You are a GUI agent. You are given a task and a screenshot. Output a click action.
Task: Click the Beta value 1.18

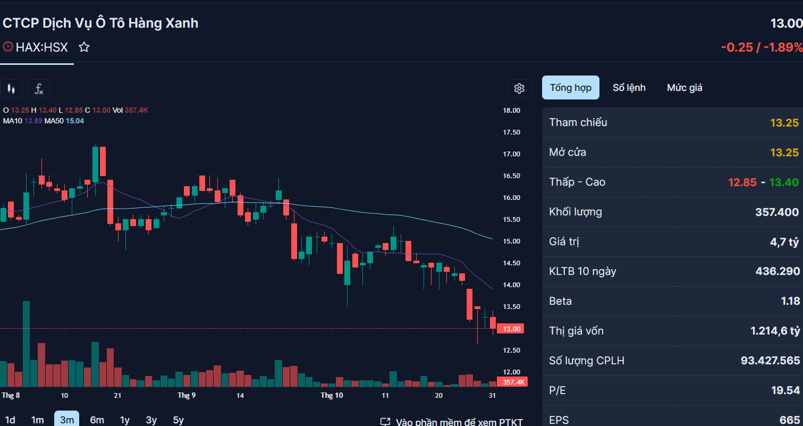click(790, 301)
